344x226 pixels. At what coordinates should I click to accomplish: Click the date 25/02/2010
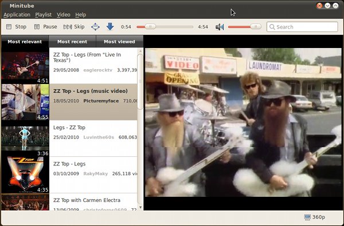[66, 137]
